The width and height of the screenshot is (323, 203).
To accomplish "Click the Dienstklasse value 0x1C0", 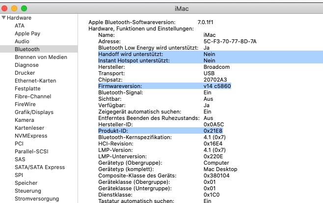I will 212,195.
